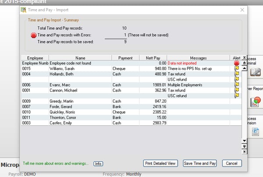Viewport: 263px width, 177px height.
Task: Click the flag alert on the USC refund row below Cannon, Michael
Action: point(237,96)
